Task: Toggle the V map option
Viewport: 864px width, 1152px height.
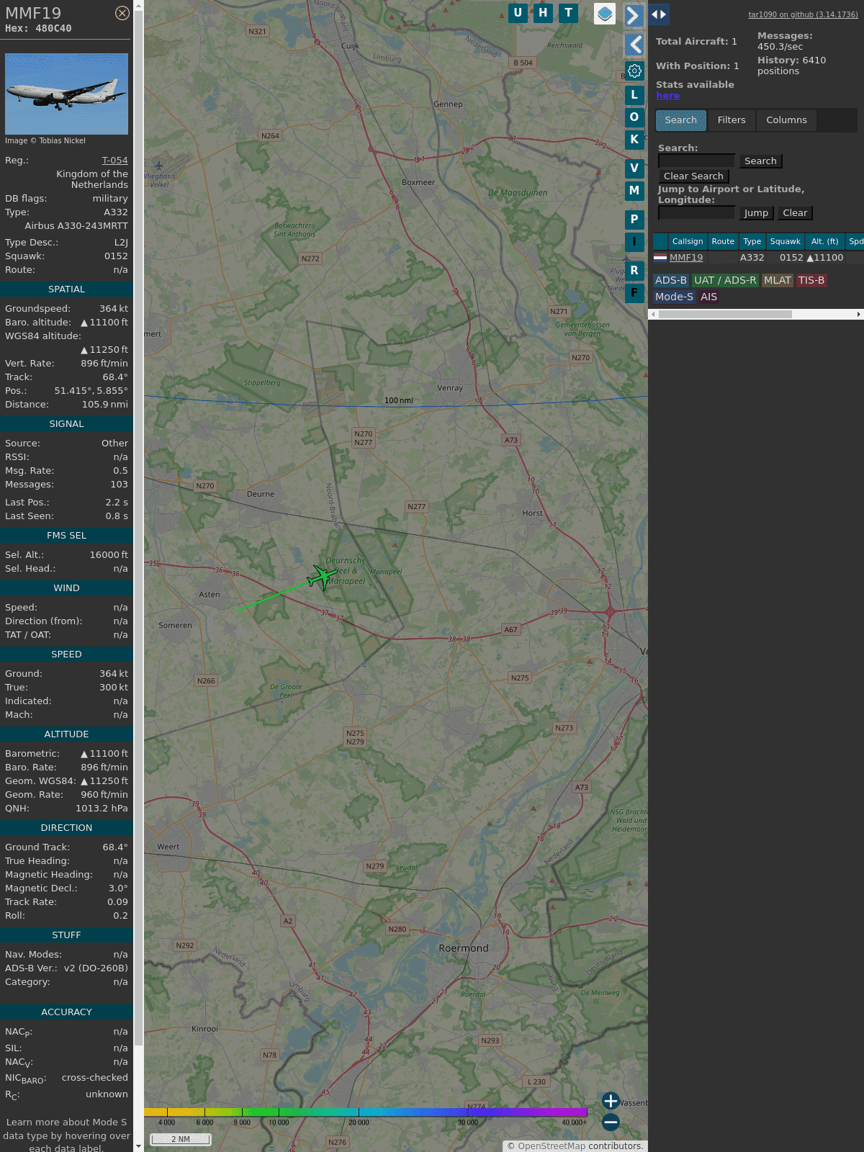Action: (634, 168)
